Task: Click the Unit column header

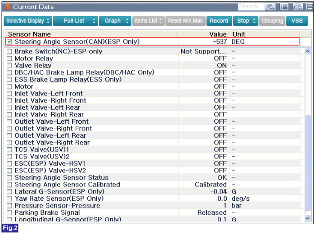Action: pos(265,34)
